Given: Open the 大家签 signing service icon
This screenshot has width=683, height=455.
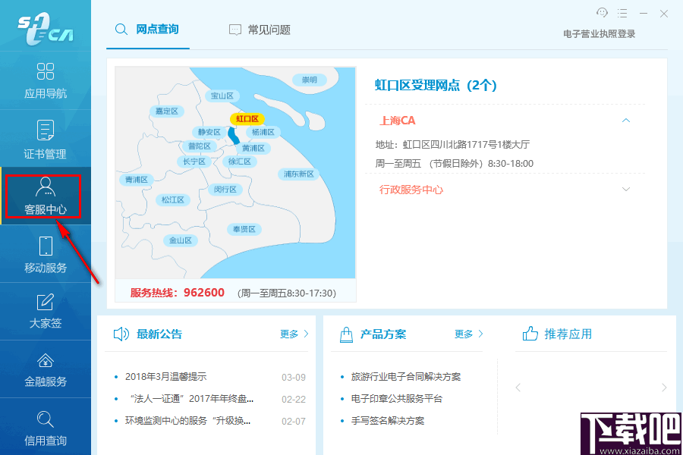Looking at the screenshot, I should pos(46,311).
